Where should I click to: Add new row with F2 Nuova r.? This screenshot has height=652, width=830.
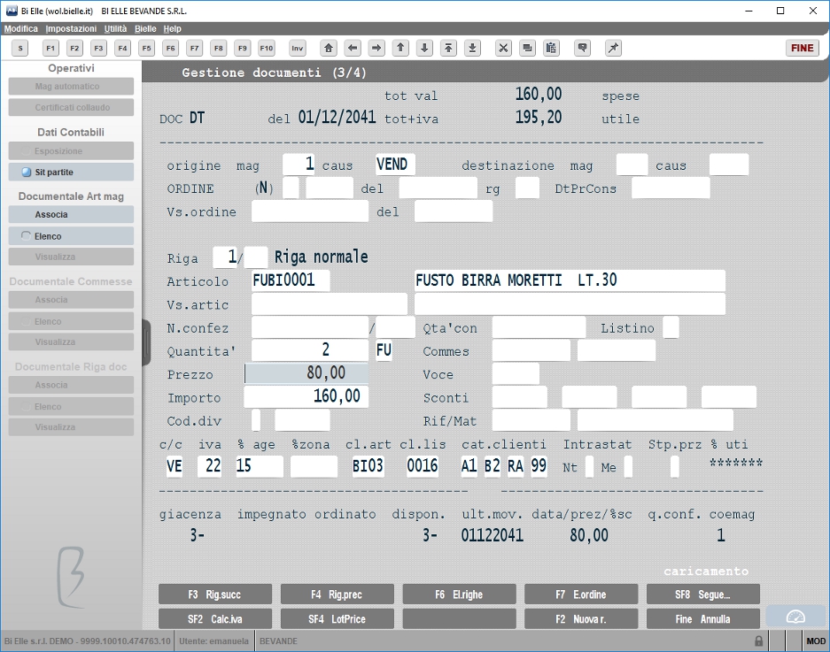pos(581,618)
